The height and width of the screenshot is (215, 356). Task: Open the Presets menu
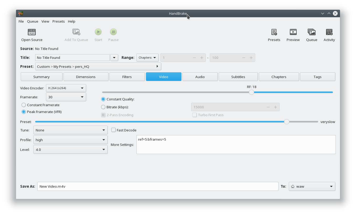(59, 21)
